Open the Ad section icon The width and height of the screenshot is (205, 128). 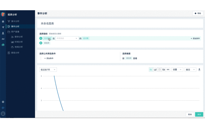[x=3, y=39]
